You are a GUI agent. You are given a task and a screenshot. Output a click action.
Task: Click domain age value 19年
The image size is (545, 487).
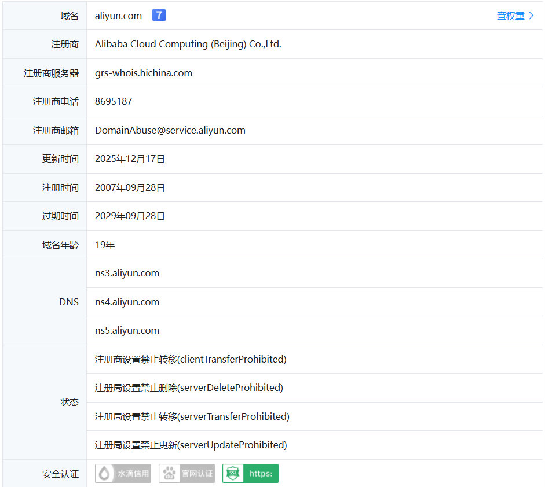click(x=105, y=245)
